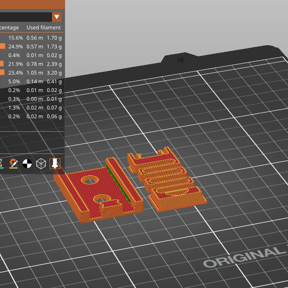This screenshot has width=288, height=288.
Task: Select the 0.4% legend row percentage
Action: tap(14, 55)
